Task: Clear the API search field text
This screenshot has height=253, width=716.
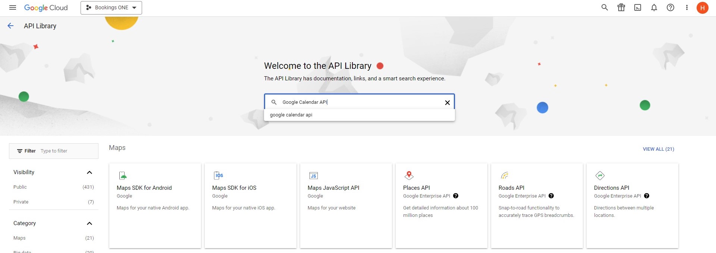Action: point(447,103)
